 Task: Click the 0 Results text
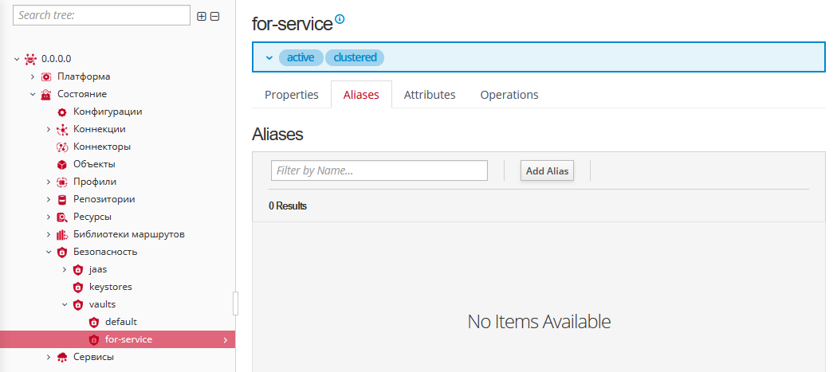point(288,206)
